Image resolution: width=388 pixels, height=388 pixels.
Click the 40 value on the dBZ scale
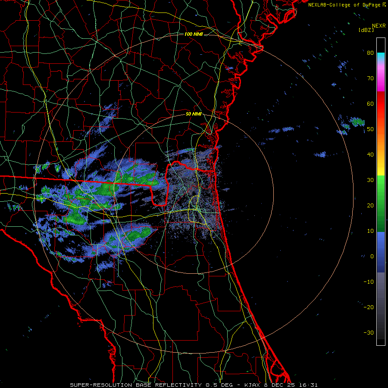pos(370,155)
